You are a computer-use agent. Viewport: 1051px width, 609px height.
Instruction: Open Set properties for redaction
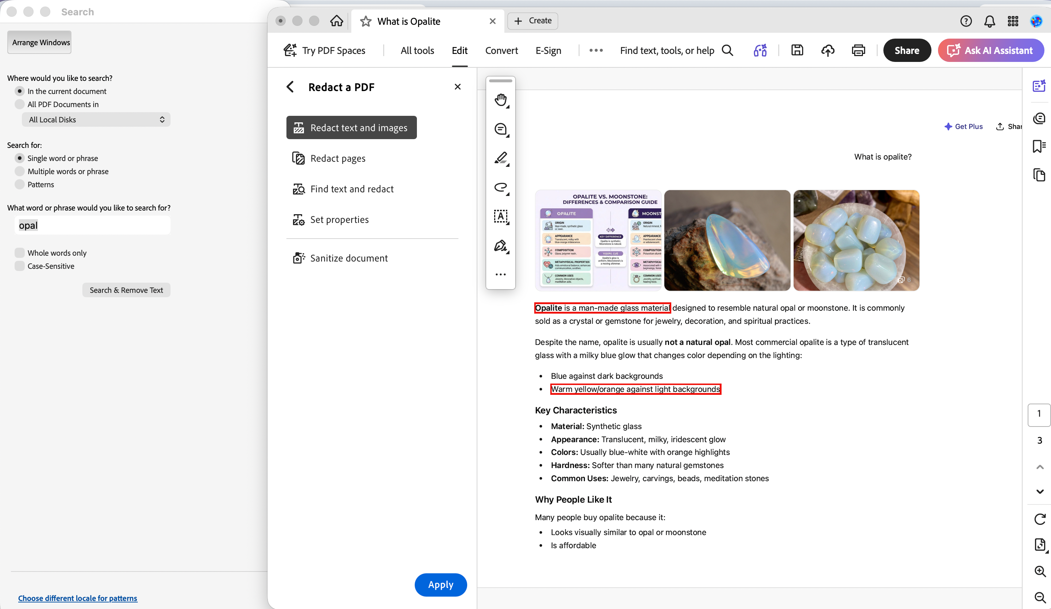point(330,220)
